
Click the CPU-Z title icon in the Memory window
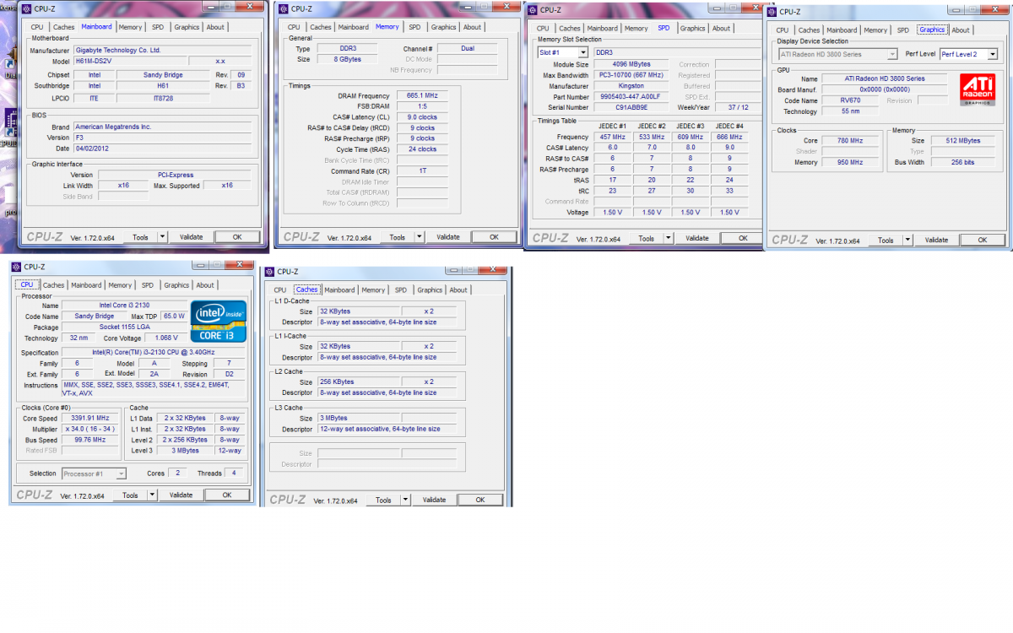[x=284, y=9]
